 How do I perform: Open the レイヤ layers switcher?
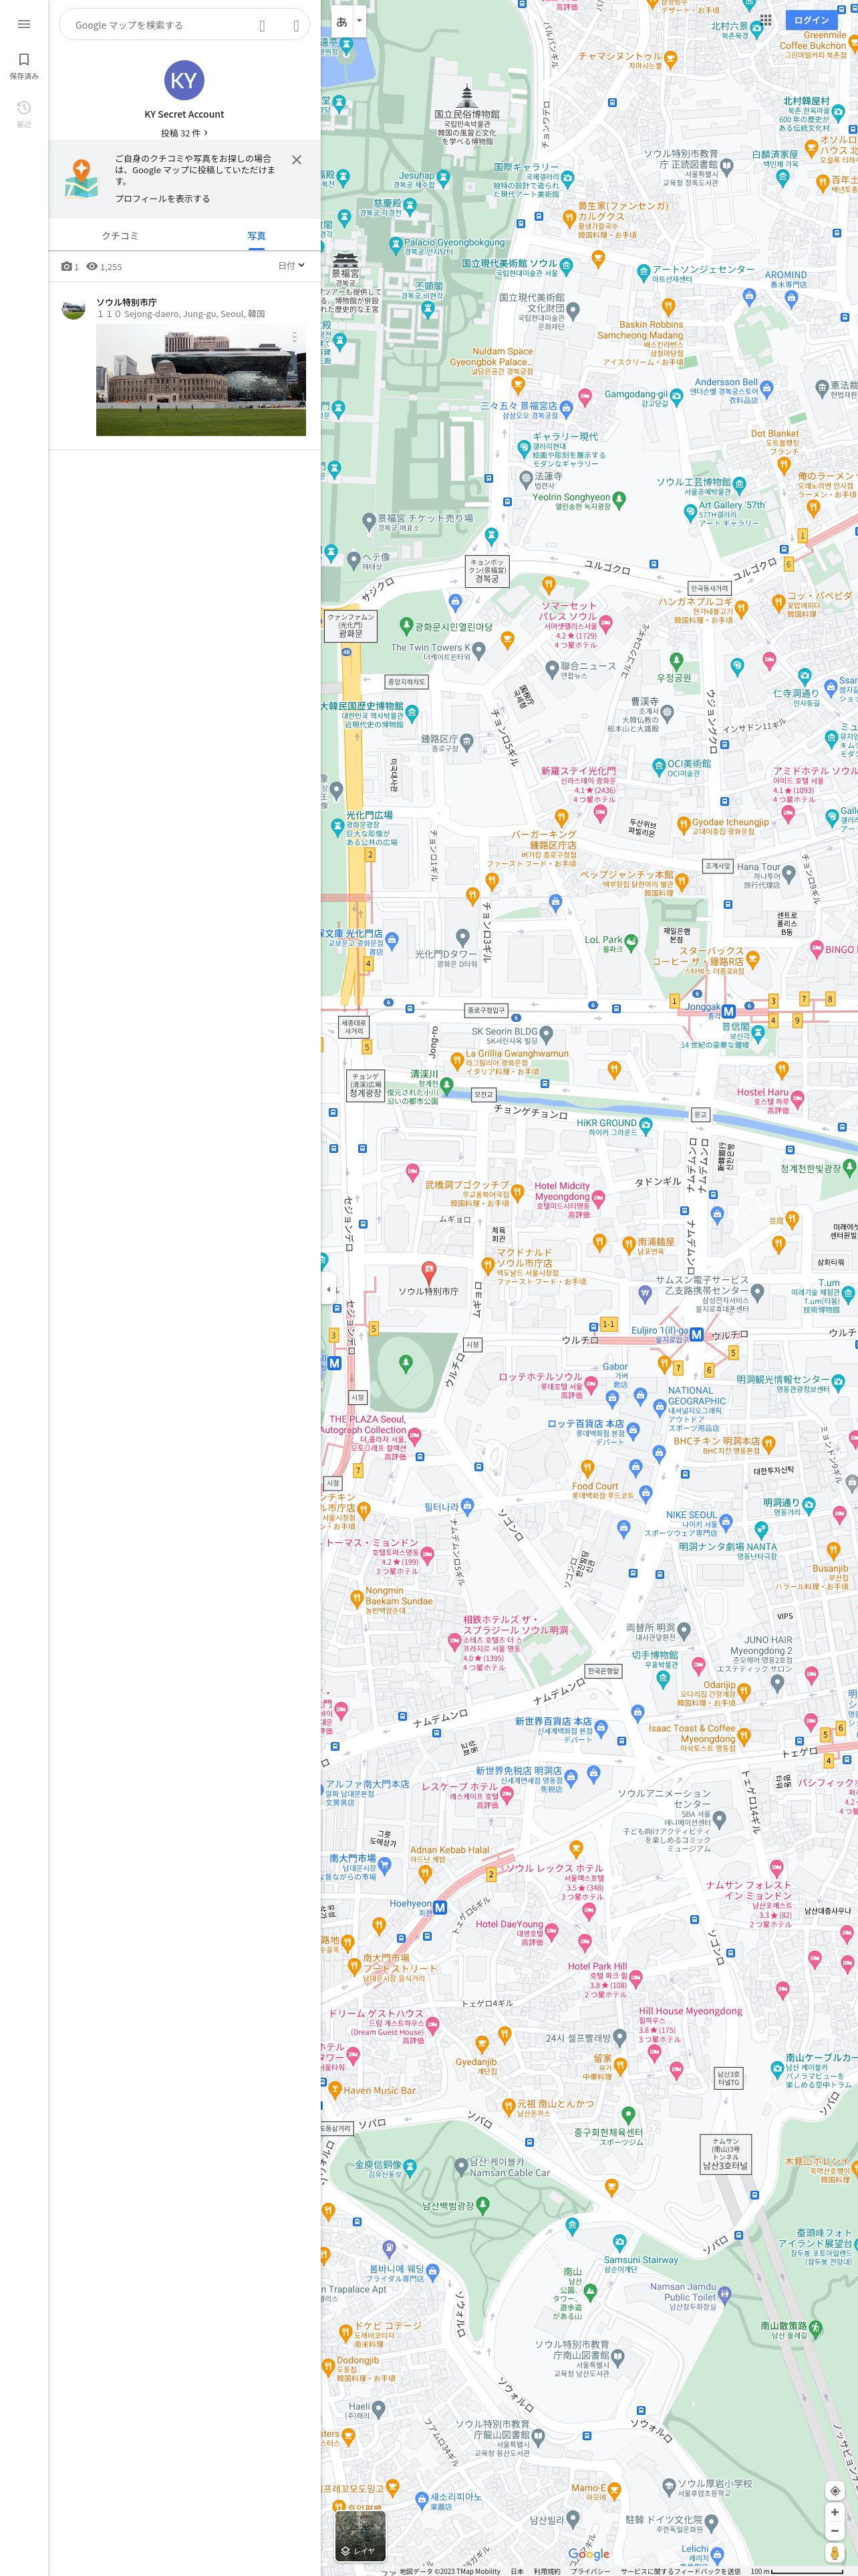point(360,2535)
